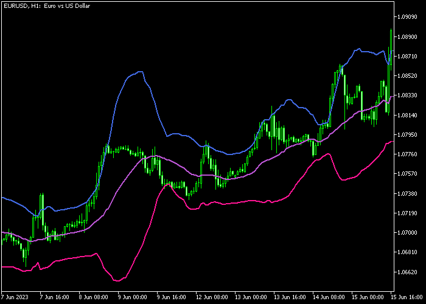This screenshot has width=426, height=304.
Task: Click price label 1.06810
Action: 407,252
